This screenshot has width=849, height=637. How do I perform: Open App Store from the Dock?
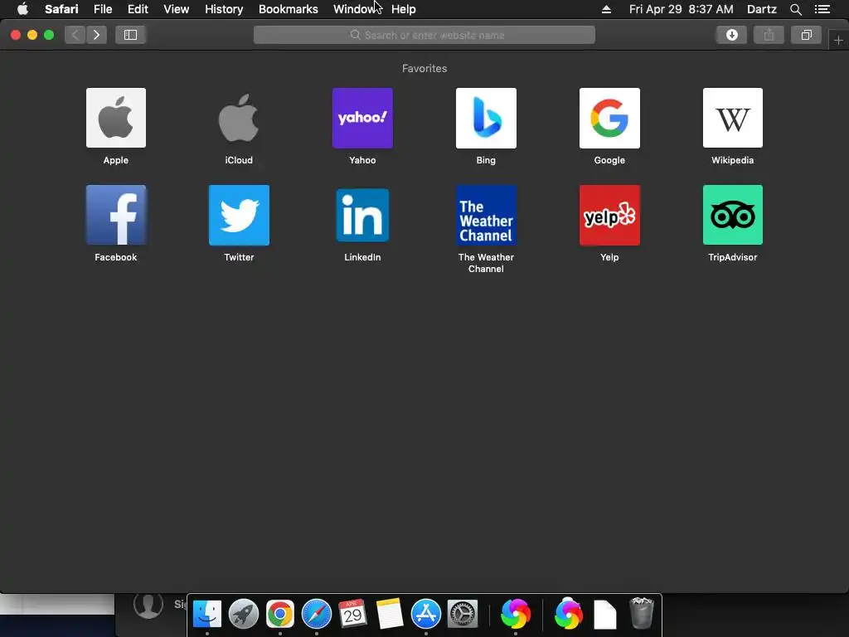click(x=426, y=614)
